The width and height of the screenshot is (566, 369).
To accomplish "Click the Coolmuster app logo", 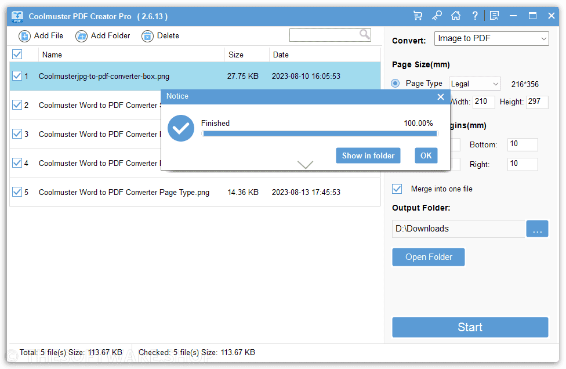I will (x=17, y=17).
